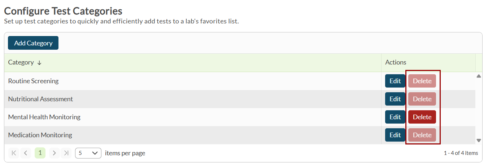Edit the Routine Screening category
Viewport: 488px width, 165px height.
pos(395,81)
